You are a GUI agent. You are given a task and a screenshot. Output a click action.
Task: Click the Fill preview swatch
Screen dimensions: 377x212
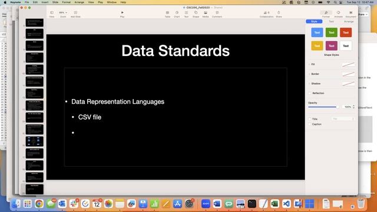(348, 64)
